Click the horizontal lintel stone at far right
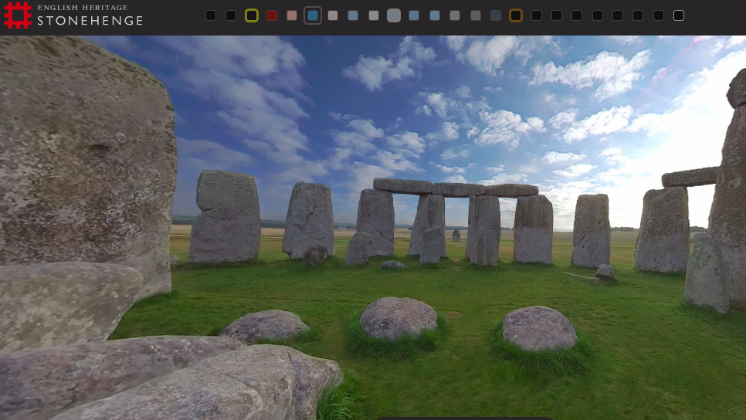746x420 pixels. pos(690,178)
